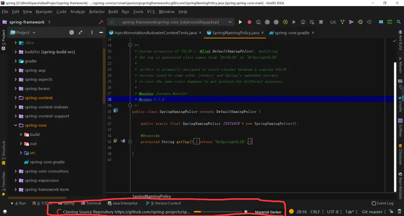Toggle the 2: Favorites tool window button
This screenshot has height=216, width=404.
(x=4, y=184)
